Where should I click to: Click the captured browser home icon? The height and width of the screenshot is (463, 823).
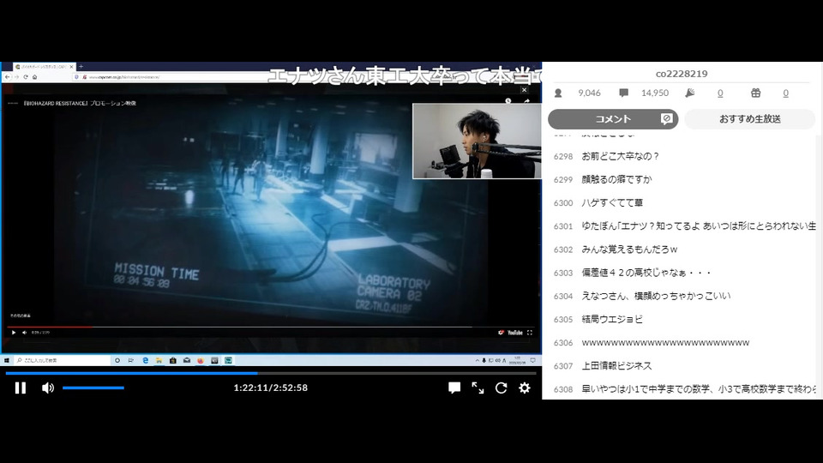point(34,77)
